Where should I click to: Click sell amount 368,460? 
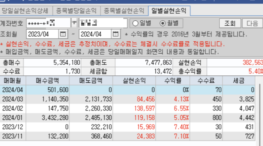click(101, 136)
